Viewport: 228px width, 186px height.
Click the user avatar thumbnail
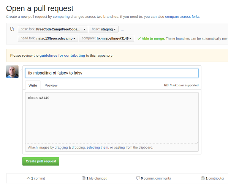13,72
